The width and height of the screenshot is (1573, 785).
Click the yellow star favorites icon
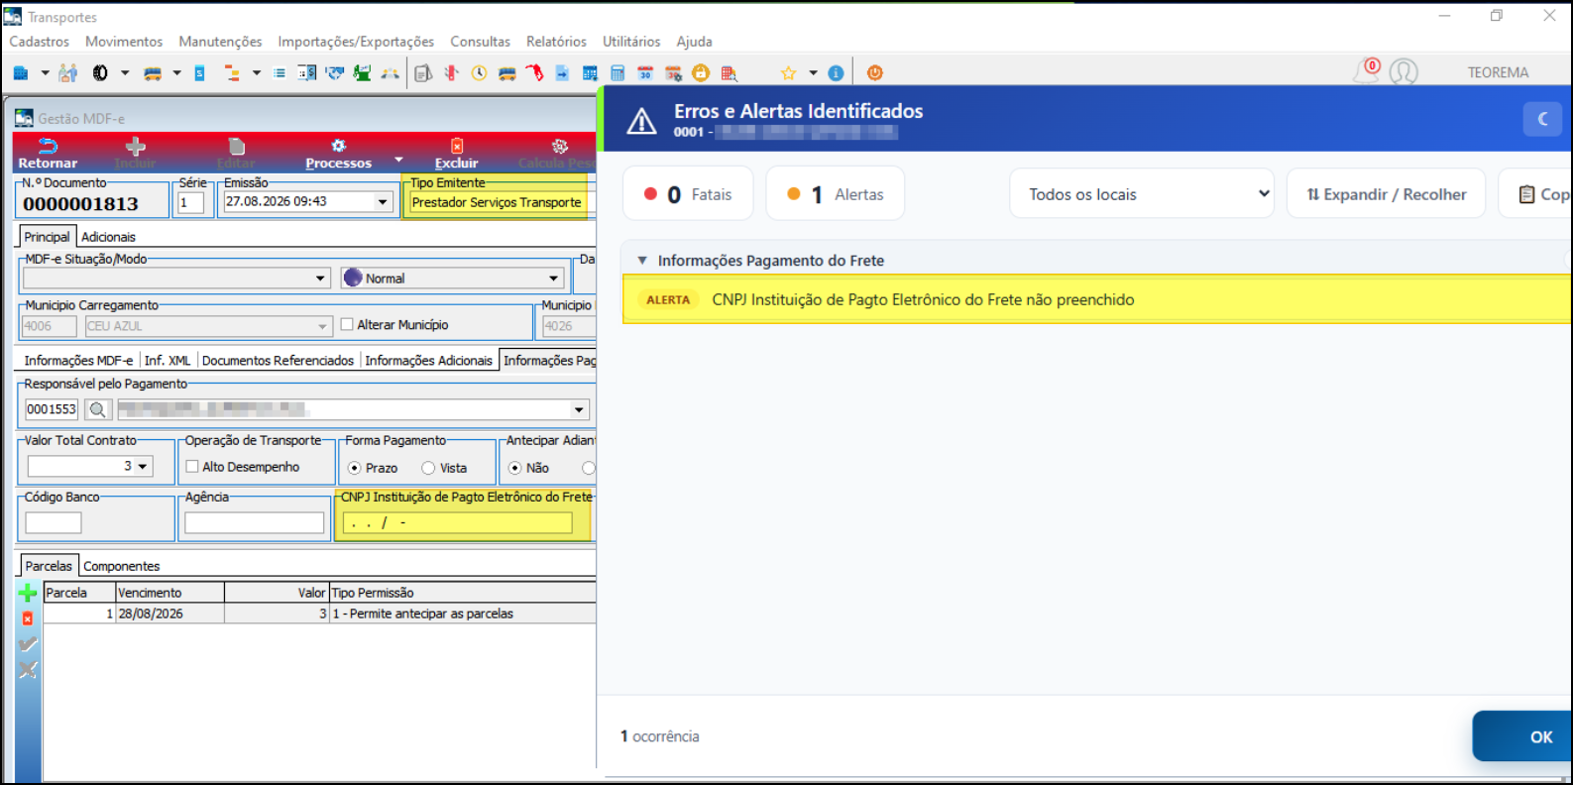click(x=788, y=73)
